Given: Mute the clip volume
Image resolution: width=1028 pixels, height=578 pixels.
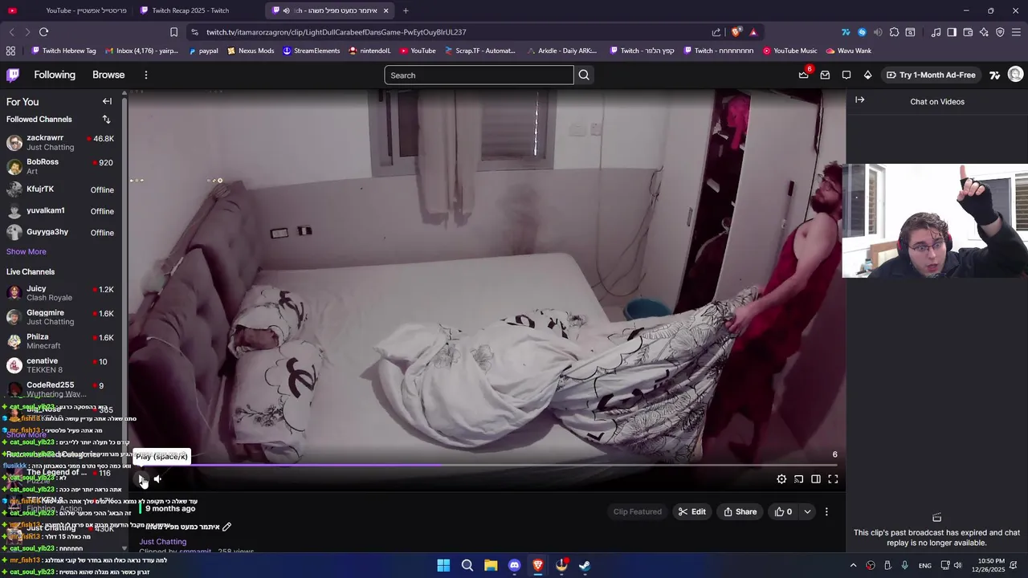Looking at the screenshot, I should click(157, 479).
